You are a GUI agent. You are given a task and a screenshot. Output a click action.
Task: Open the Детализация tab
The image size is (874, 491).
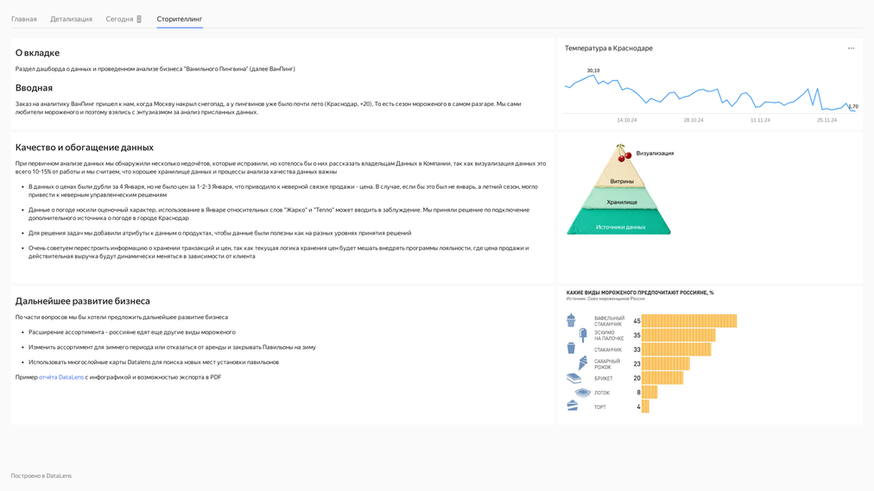coord(71,19)
